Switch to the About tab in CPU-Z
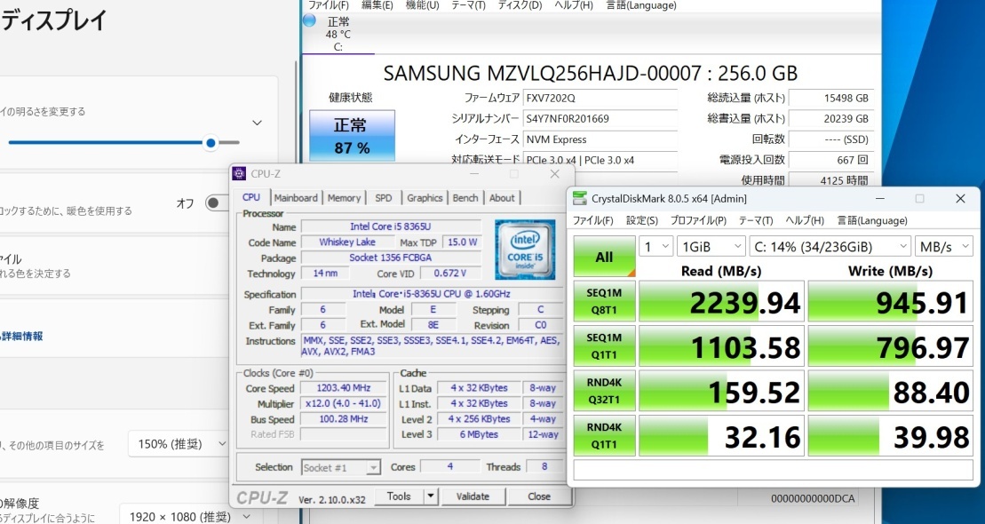985x524 pixels. point(502,198)
